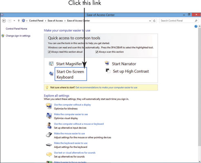Click the 'Optimize visual display' text
Screen dimensions: 201x163
click(66, 118)
